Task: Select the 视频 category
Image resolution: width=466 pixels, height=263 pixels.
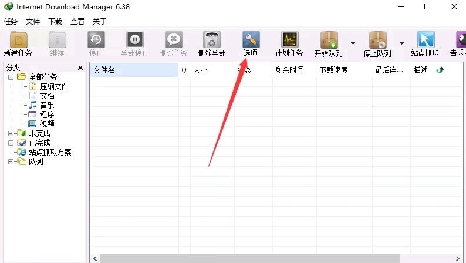Action: (x=48, y=124)
